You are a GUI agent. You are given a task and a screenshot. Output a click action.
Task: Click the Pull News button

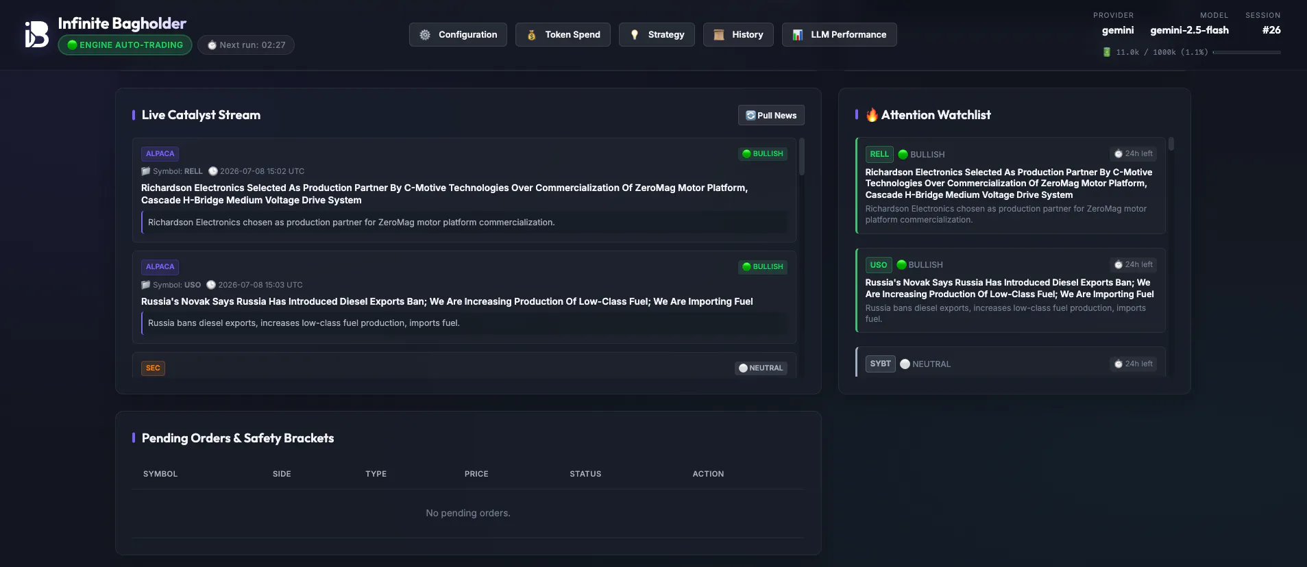pos(771,116)
